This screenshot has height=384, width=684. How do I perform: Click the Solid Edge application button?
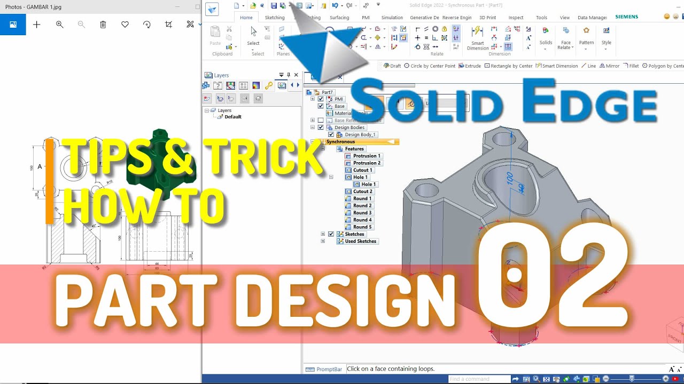(x=213, y=9)
